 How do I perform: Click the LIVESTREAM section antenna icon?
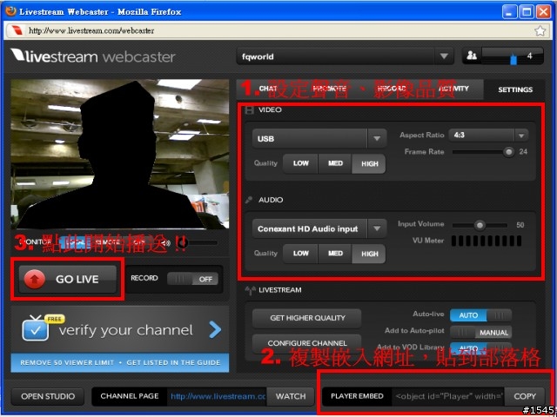[x=250, y=290]
